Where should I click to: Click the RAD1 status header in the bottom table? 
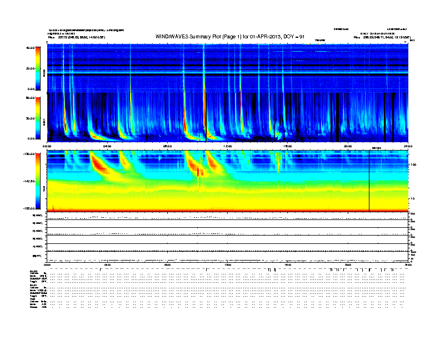click(34, 286)
